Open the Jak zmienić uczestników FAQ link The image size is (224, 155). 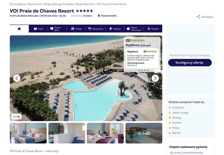click(x=186, y=153)
